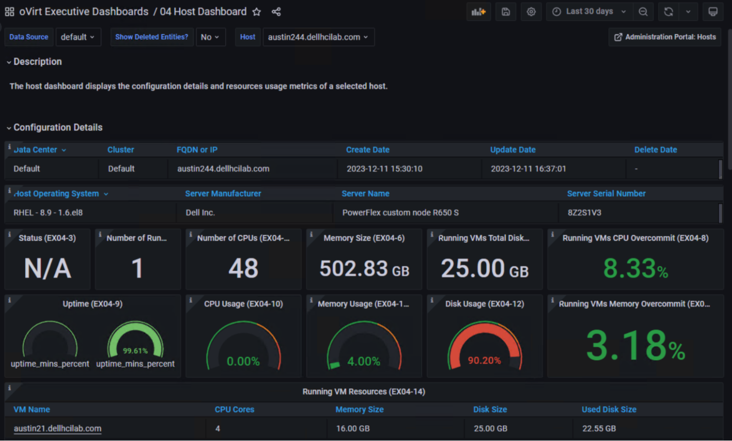Show info for CPU Usage (EX04-10) panel
Image resolution: width=732 pixels, height=441 pixels.
(190, 300)
